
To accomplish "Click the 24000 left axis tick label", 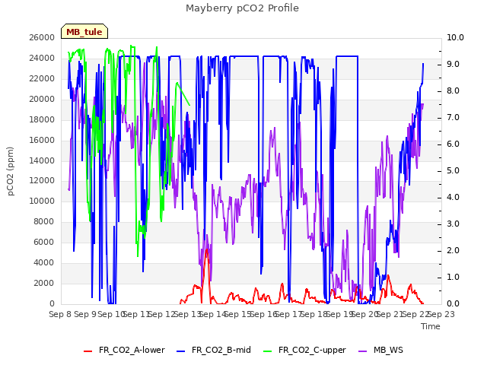I will [42, 58].
